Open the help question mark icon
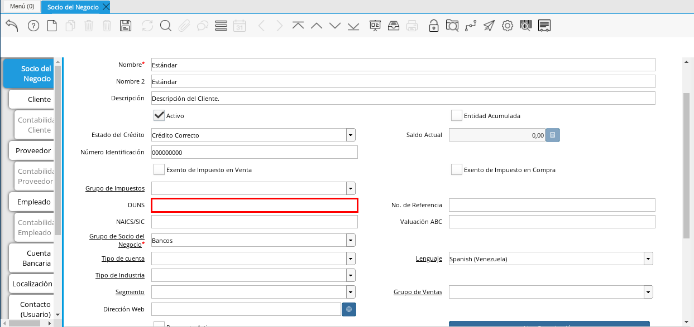The width and height of the screenshot is (694, 327). click(x=33, y=26)
